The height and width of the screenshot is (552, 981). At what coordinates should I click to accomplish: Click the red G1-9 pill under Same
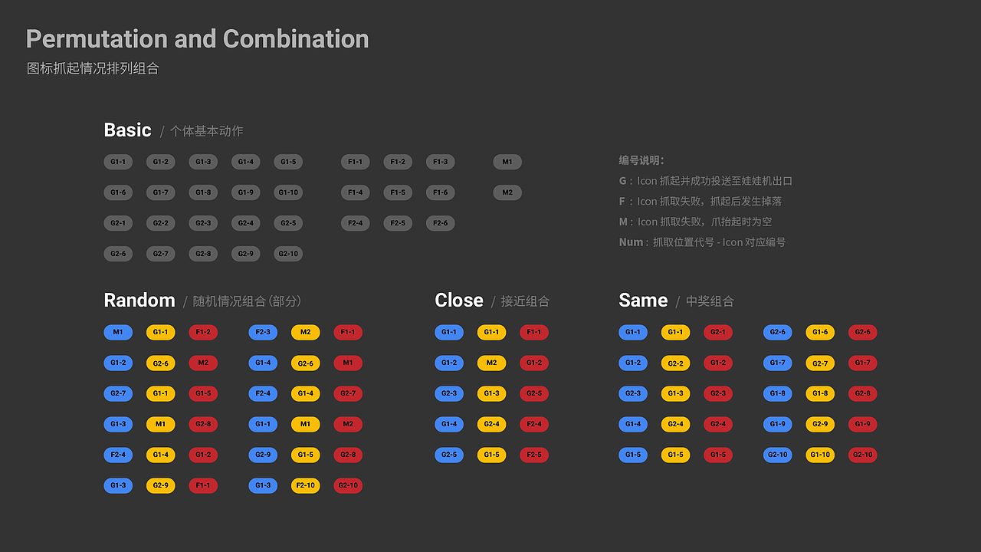click(862, 424)
